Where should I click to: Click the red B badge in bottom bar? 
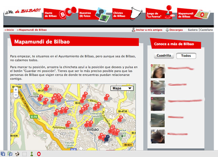39,154
